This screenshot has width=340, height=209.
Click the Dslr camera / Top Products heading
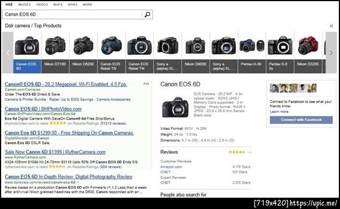pos(33,26)
